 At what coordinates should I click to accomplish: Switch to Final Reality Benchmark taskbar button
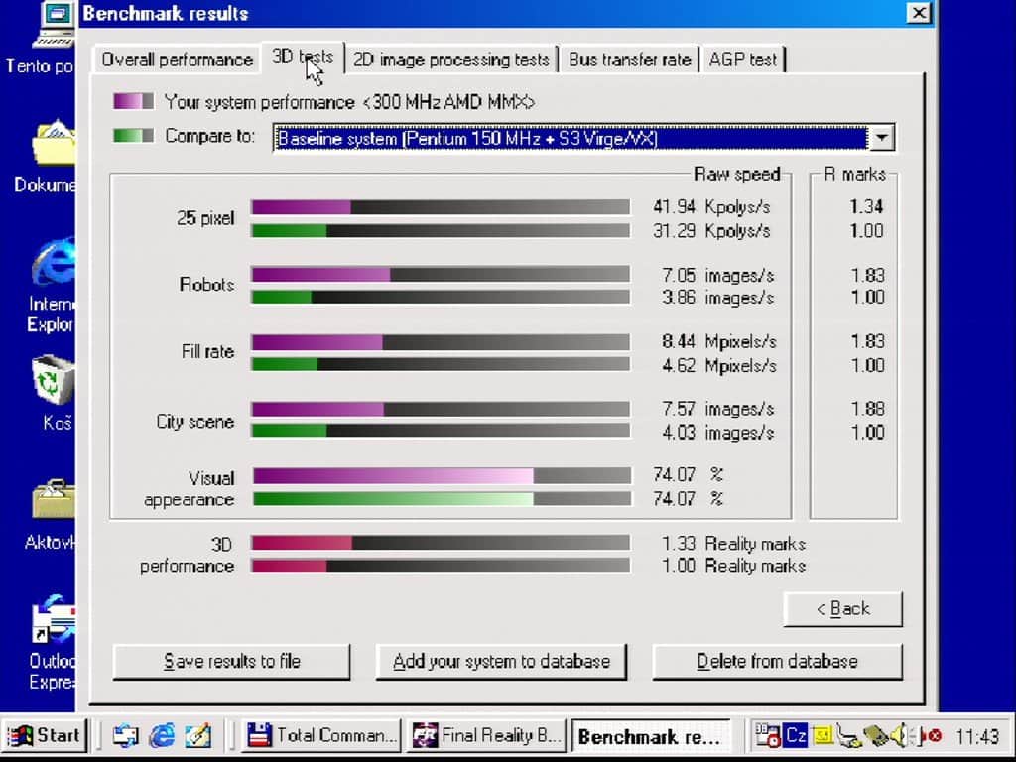coord(486,736)
